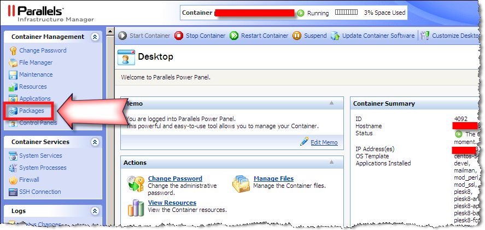Click the System Services icon
Viewport: 485px width, 230px height.
13,156
